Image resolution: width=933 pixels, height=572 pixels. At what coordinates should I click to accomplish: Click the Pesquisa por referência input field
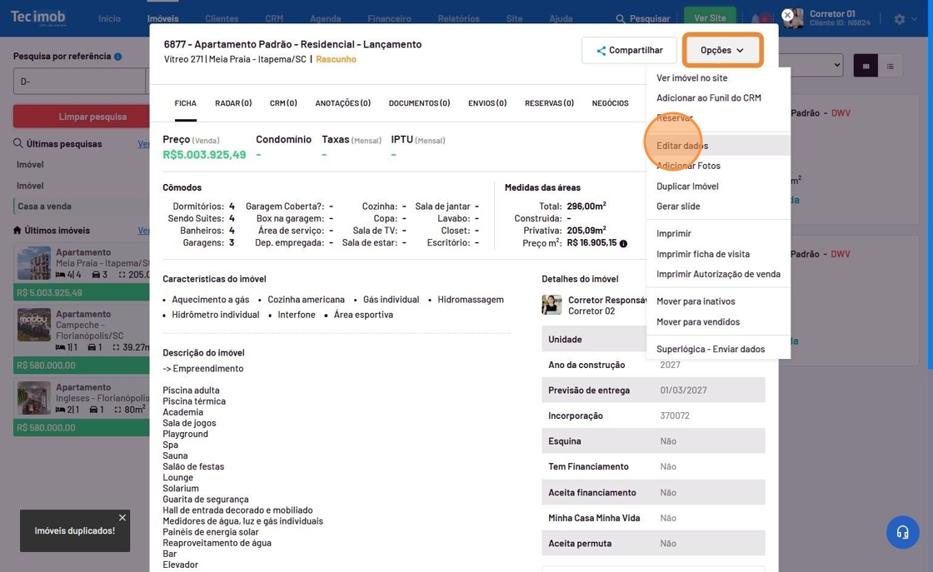(x=79, y=82)
